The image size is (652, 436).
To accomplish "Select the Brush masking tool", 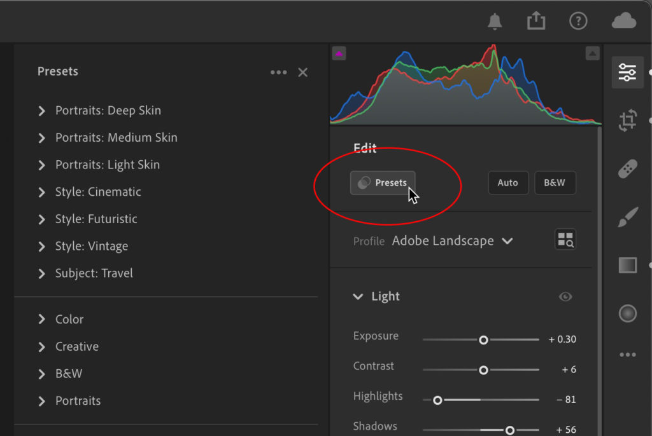I will tap(627, 217).
